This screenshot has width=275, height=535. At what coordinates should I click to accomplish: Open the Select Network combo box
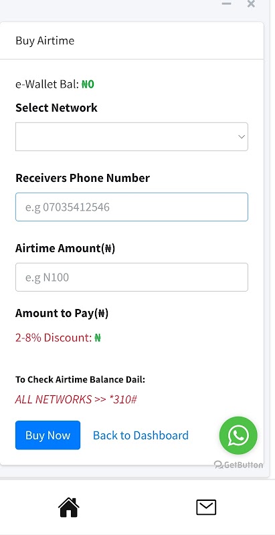pos(132,136)
